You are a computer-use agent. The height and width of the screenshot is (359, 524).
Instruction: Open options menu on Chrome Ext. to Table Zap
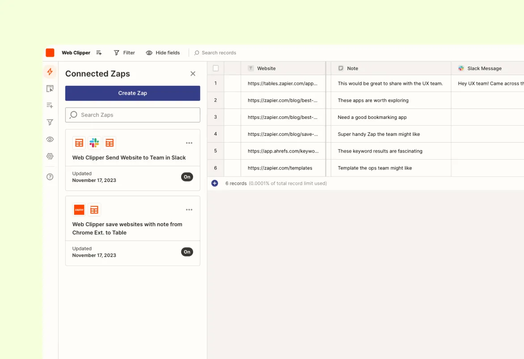[x=189, y=209]
